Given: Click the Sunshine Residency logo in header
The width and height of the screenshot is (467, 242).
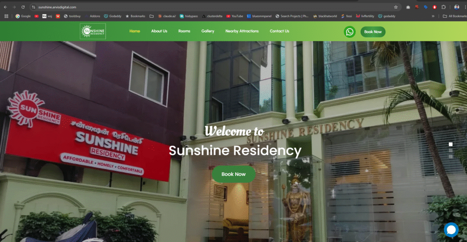Looking at the screenshot, I should tap(93, 31).
